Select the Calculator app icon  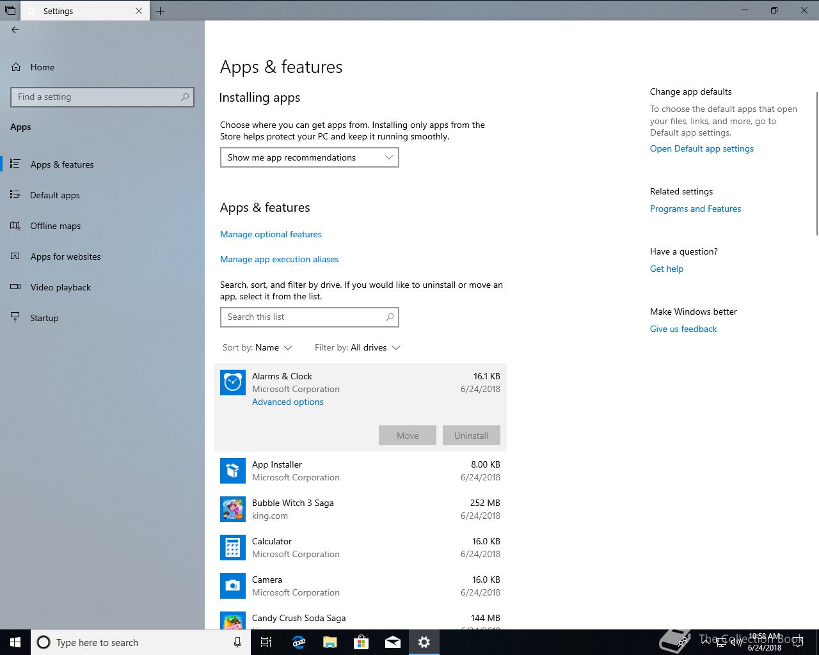(x=233, y=548)
